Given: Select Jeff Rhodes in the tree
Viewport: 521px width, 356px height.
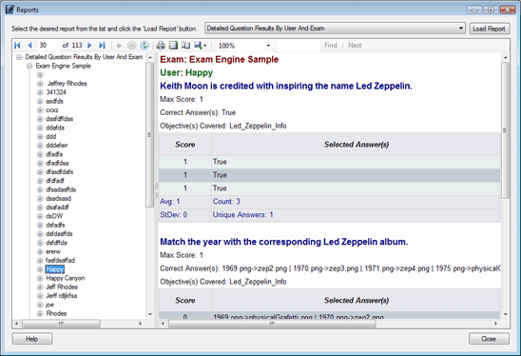Looking at the screenshot, I should pyautogui.click(x=62, y=287).
